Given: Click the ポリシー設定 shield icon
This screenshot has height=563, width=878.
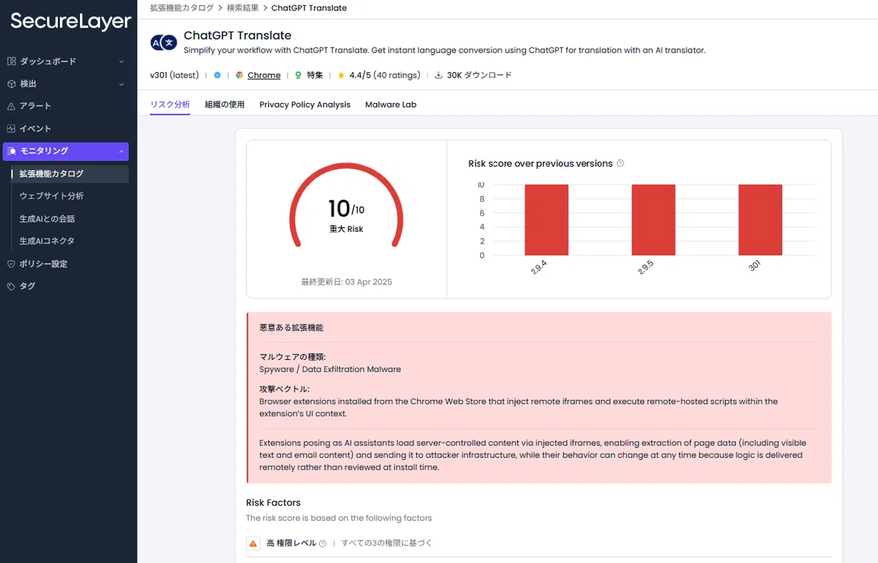Looking at the screenshot, I should [11, 264].
